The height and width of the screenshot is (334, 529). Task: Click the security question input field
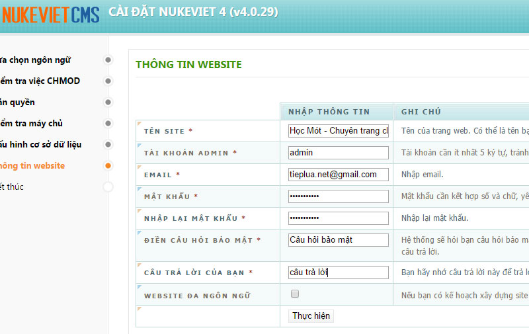click(x=339, y=240)
